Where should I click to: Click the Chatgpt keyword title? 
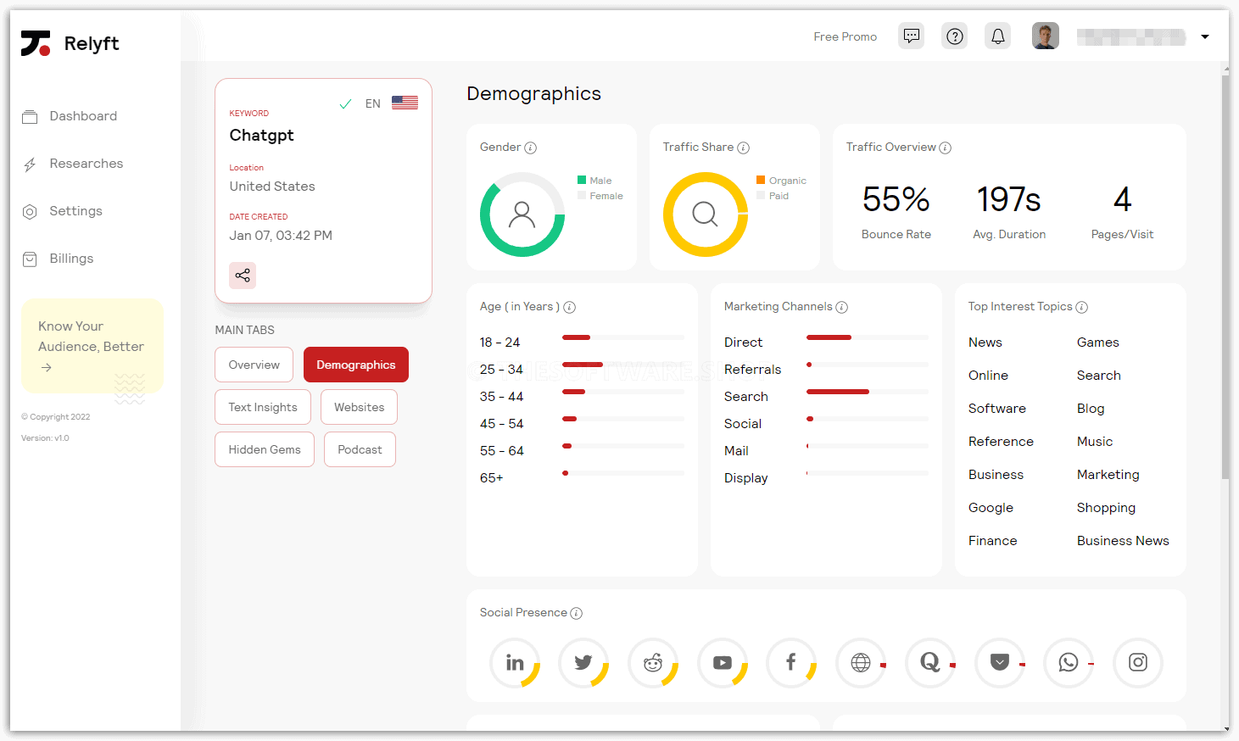[x=262, y=136]
